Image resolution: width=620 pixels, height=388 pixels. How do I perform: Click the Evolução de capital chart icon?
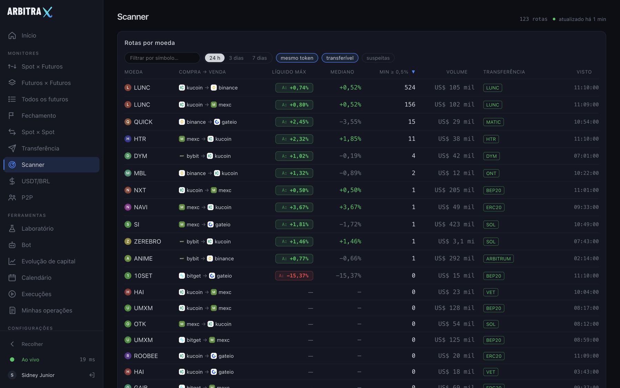click(x=12, y=261)
